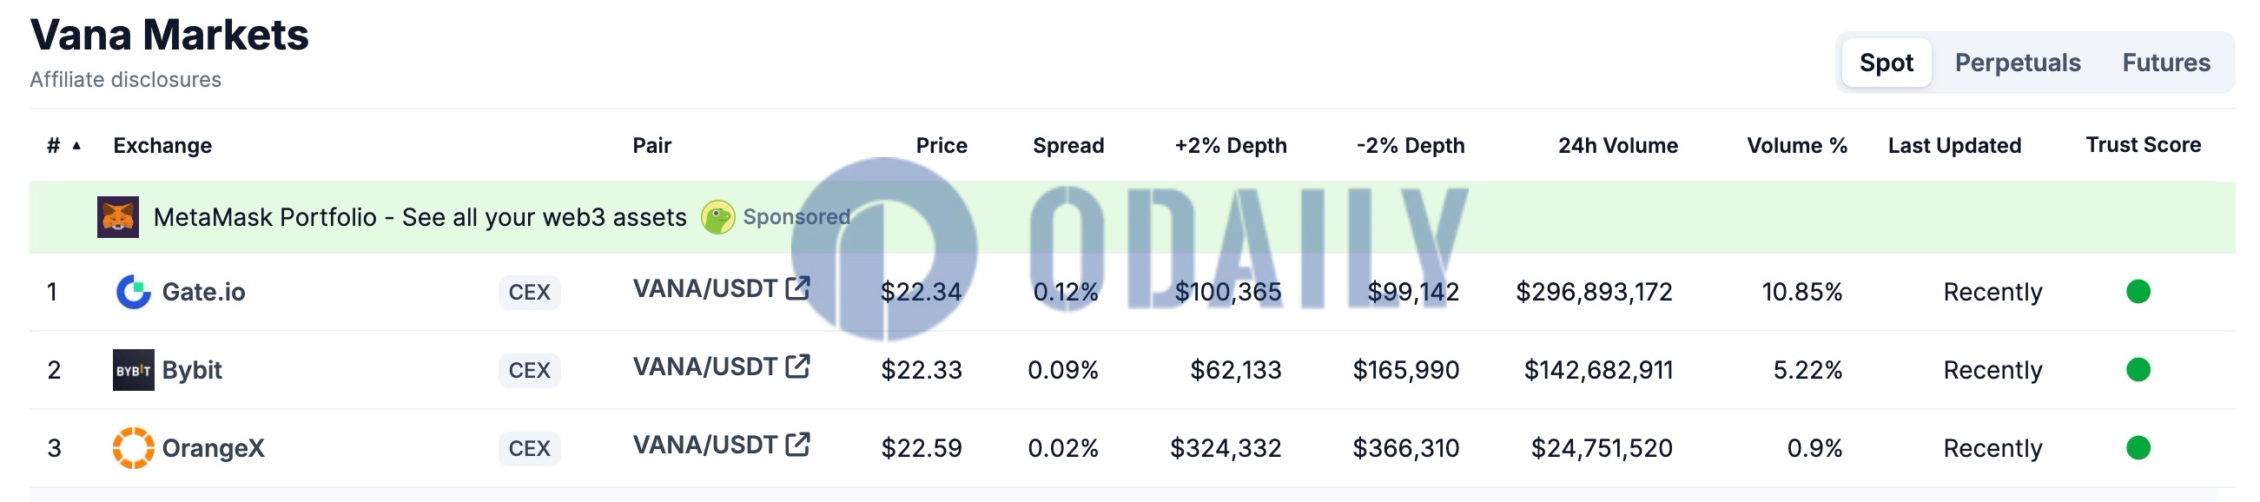Click the green gecko Sponsored icon
2260x502 pixels.
pos(717,217)
